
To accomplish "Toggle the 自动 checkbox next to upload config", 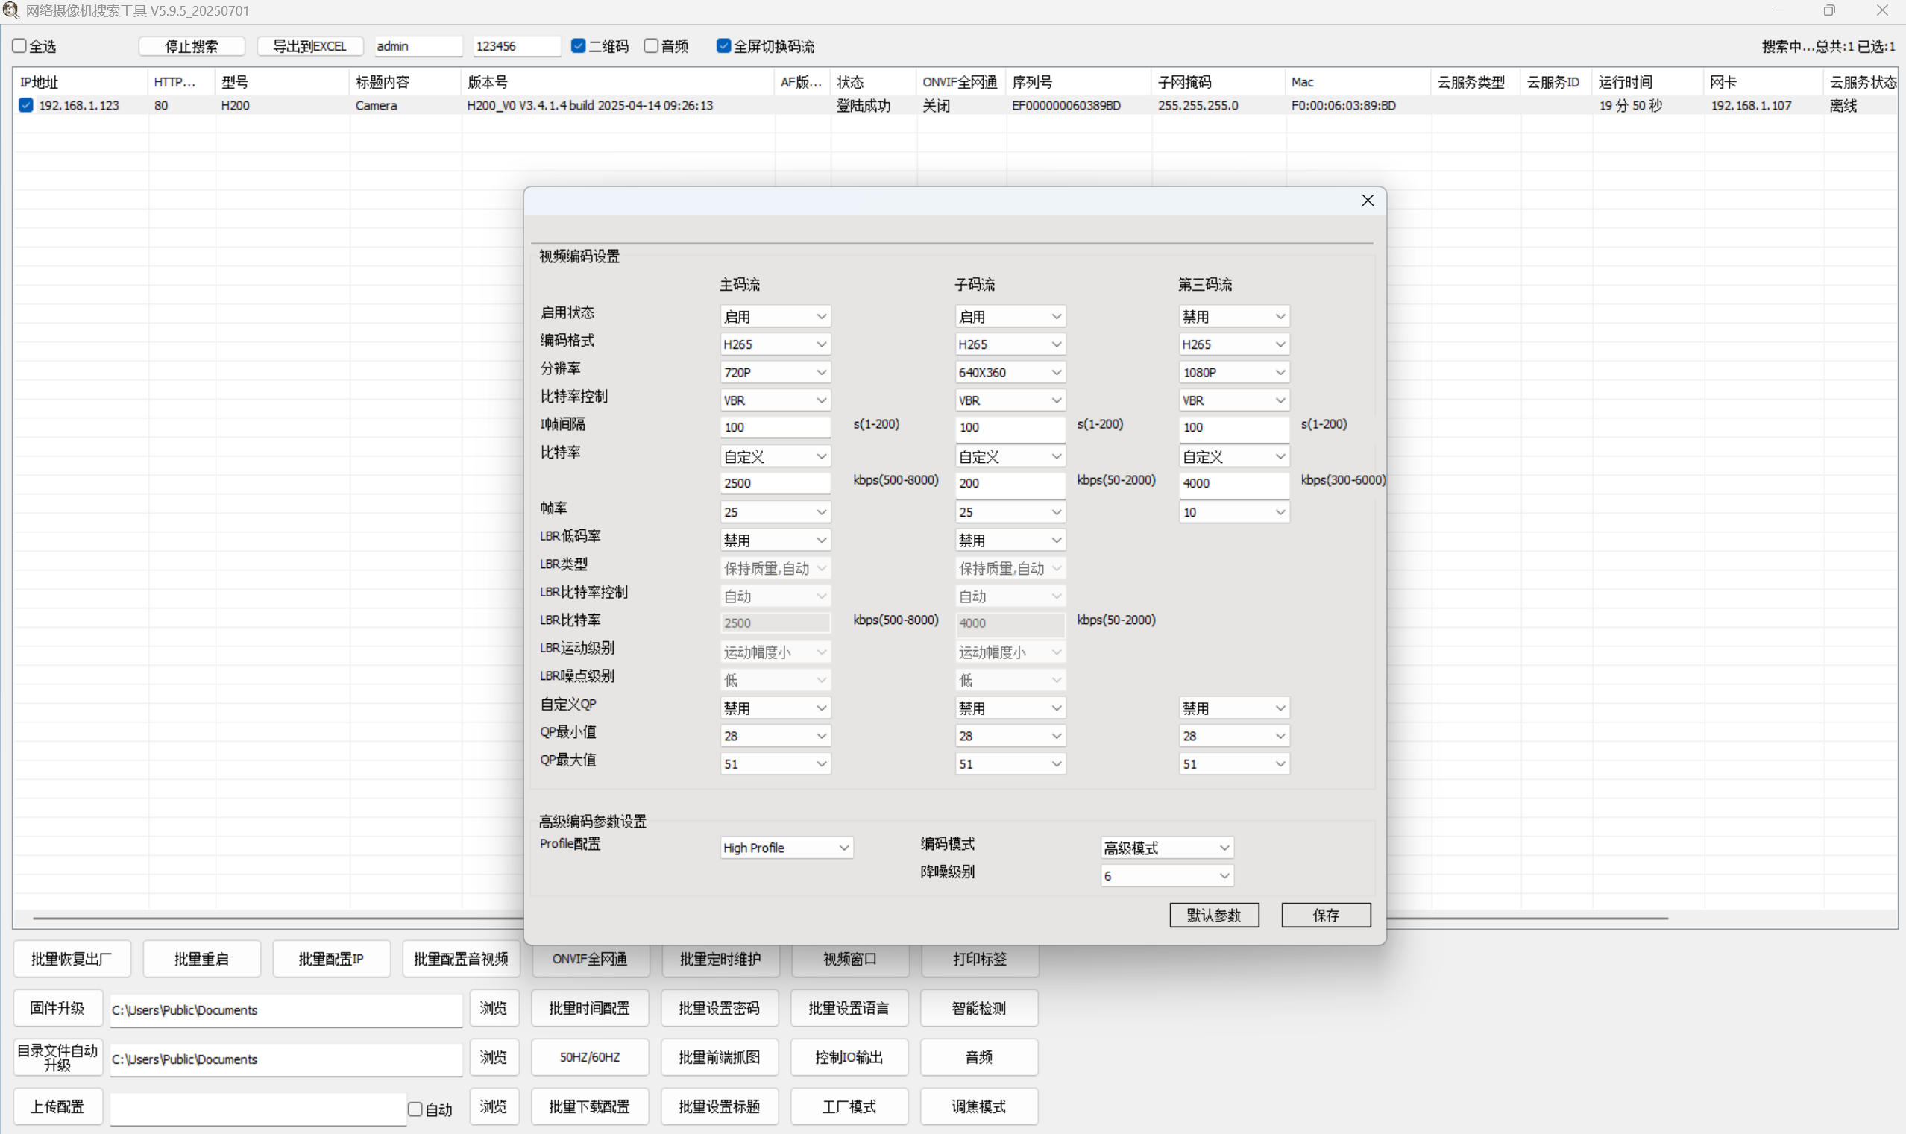I will [x=415, y=1109].
